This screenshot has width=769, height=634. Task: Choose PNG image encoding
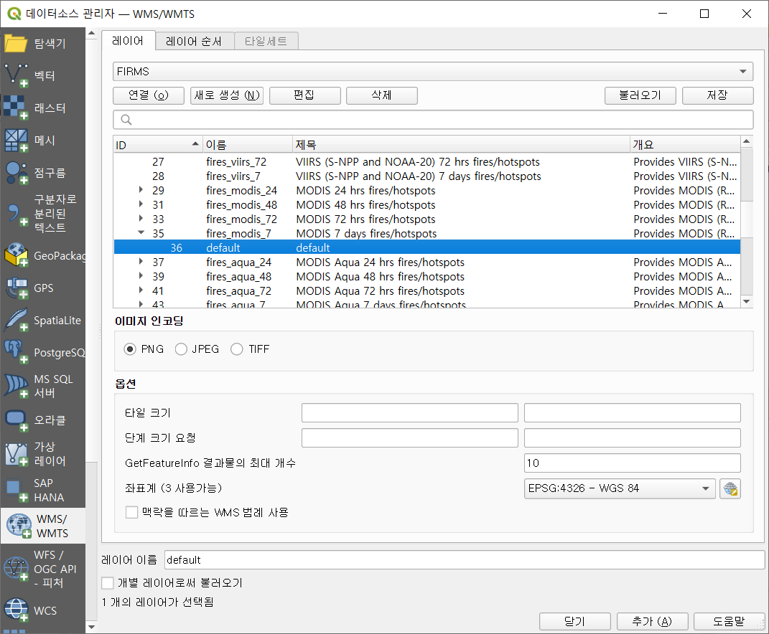pyautogui.click(x=129, y=349)
